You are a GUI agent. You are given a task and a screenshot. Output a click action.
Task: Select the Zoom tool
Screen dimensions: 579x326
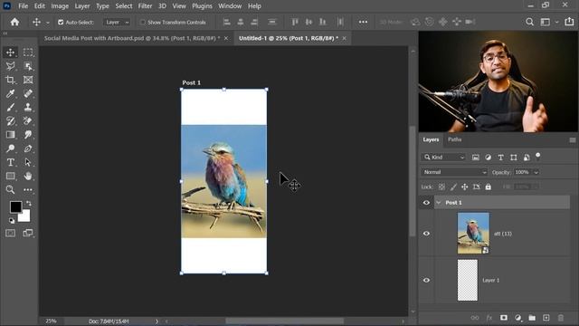point(10,189)
